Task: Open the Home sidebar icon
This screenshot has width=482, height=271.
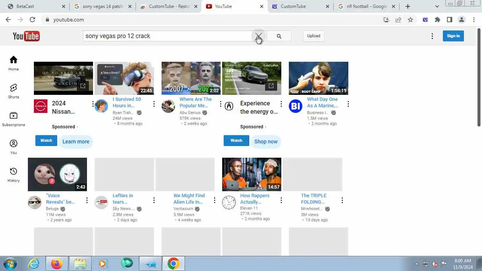Action: pyautogui.click(x=14, y=63)
